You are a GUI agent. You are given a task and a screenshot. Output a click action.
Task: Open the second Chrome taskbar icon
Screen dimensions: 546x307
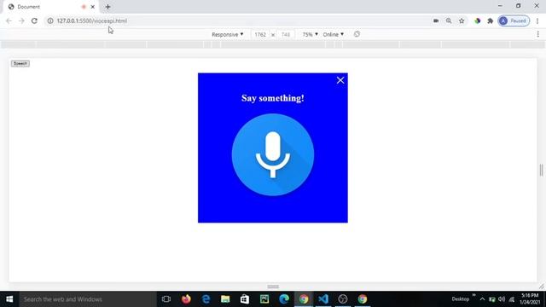(363, 299)
